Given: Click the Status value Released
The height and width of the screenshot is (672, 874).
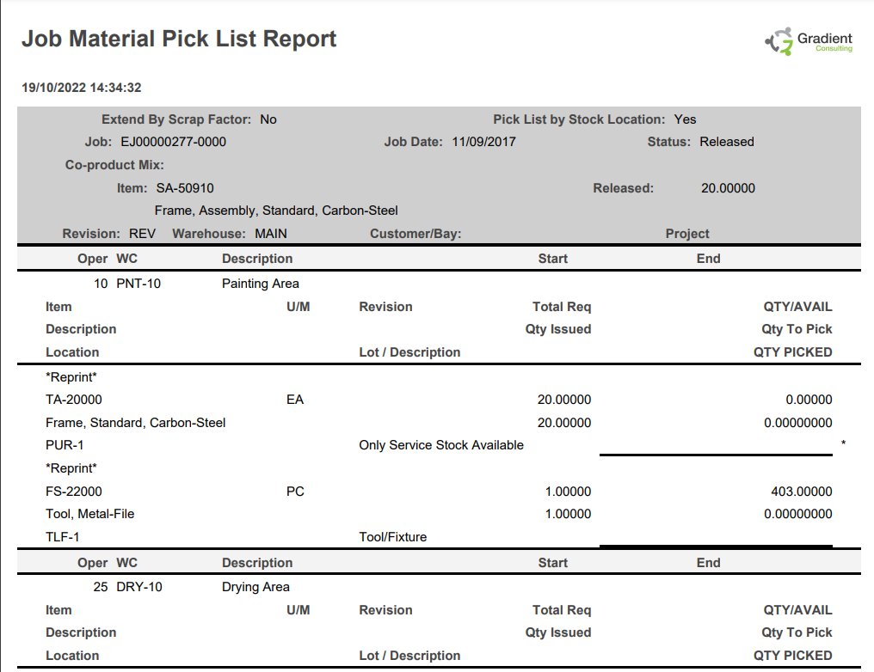Looking at the screenshot, I should (726, 142).
